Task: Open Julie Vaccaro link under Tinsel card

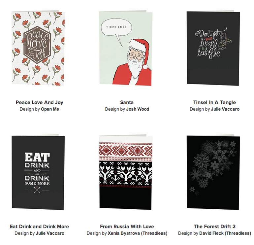Action: pos(225,109)
